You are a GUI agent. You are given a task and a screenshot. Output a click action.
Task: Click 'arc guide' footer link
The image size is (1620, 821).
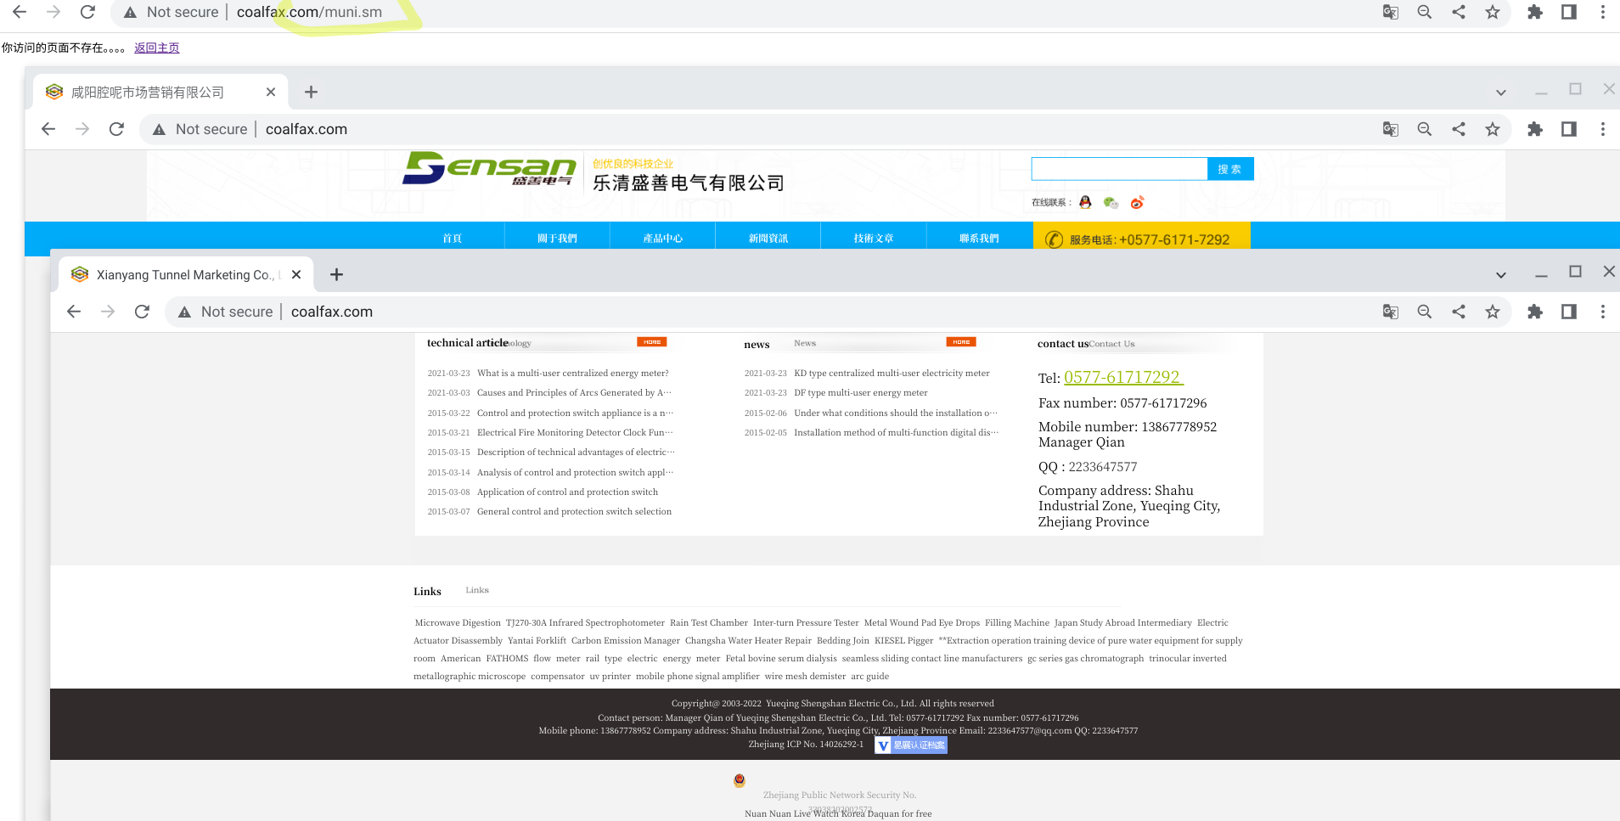870,676
